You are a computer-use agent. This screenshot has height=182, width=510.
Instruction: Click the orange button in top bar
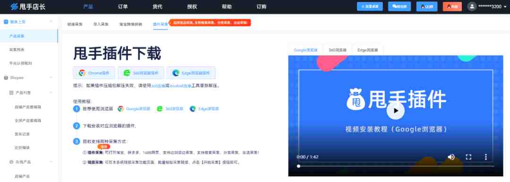(x=452, y=7)
